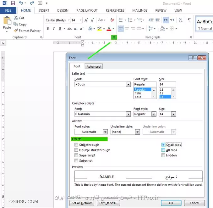Apply red font color button

coord(109,29)
